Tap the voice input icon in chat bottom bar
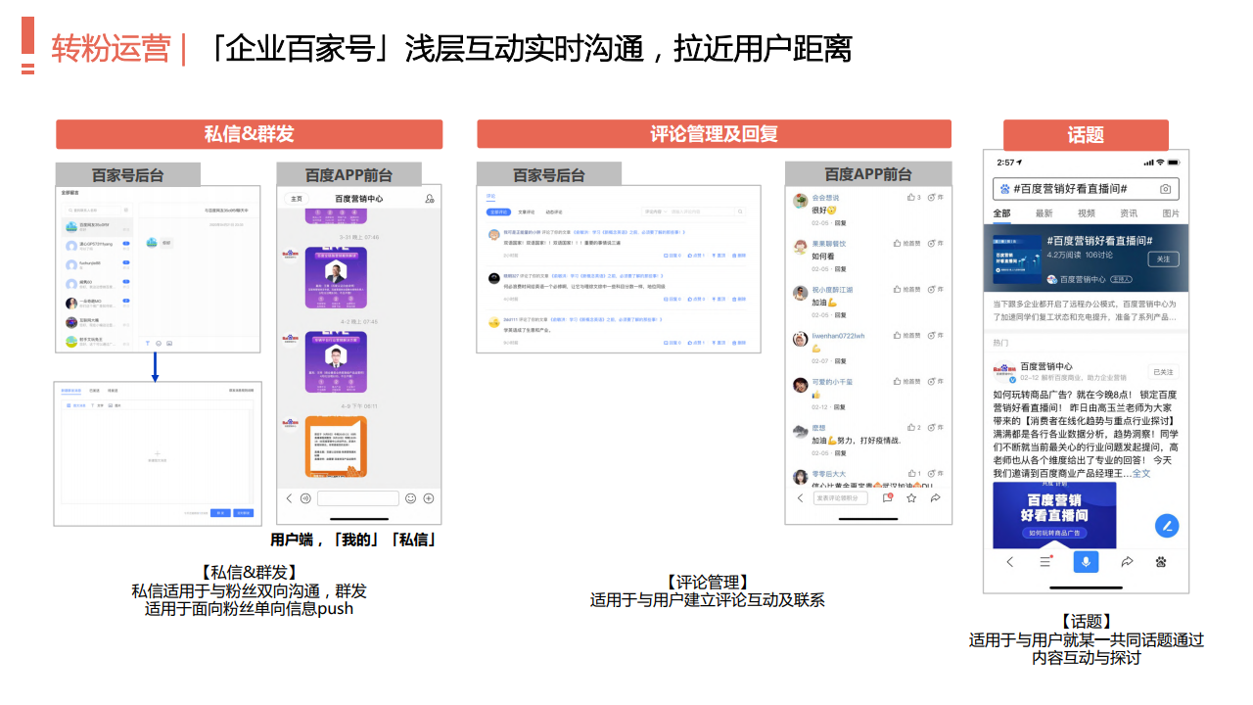The image size is (1253, 705). coord(305,498)
